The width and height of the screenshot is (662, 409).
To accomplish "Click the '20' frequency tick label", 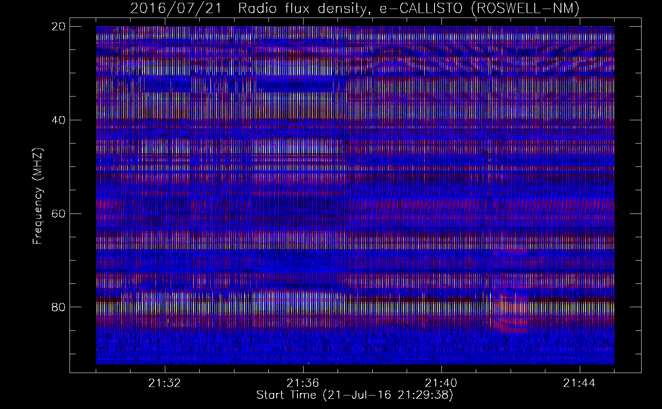I will pyautogui.click(x=58, y=26).
